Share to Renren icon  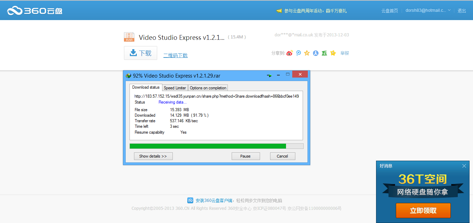click(x=315, y=53)
